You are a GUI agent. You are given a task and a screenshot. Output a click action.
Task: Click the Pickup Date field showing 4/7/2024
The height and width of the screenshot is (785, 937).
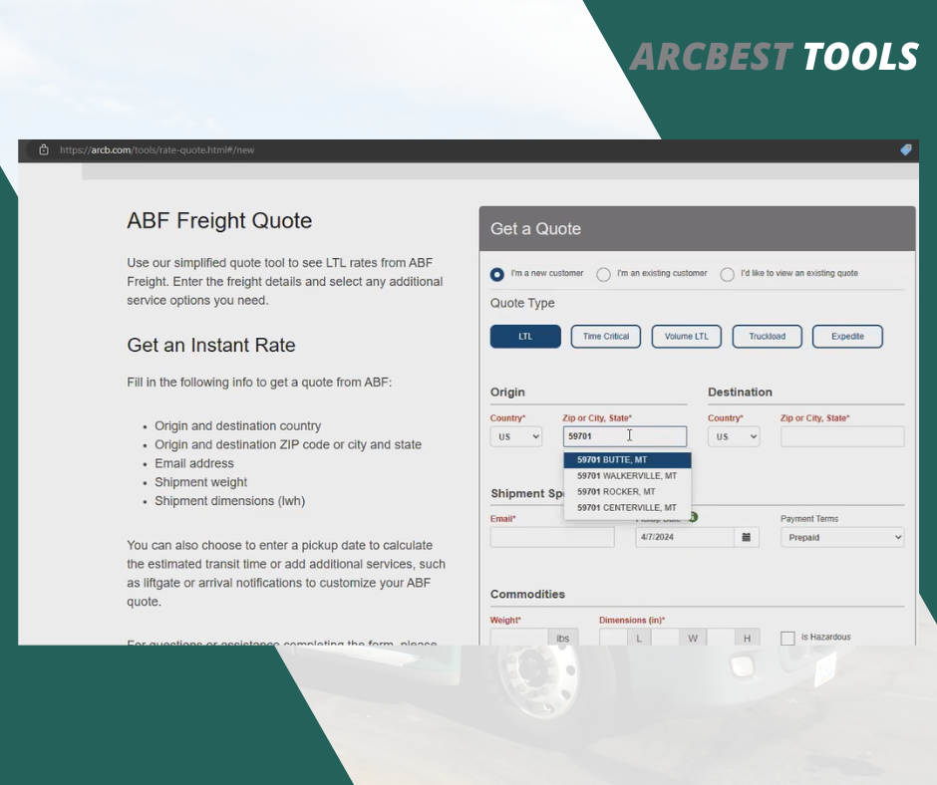click(x=685, y=537)
